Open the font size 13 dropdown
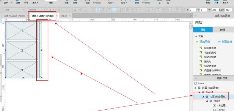 [51, 10]
